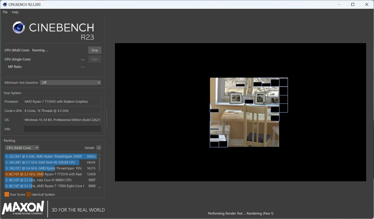The width and height of the screenshot is (374, 219).
Task: Click the Cinebench title bar app icon
Action: (x=5, y=4)
